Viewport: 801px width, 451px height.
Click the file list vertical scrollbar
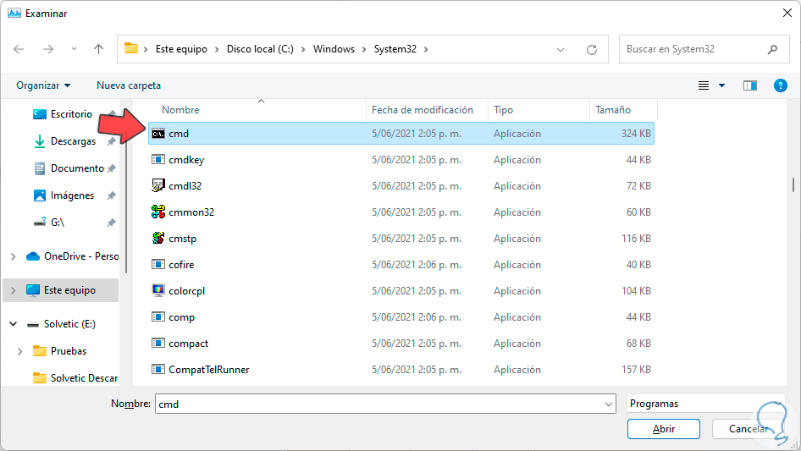793,184
